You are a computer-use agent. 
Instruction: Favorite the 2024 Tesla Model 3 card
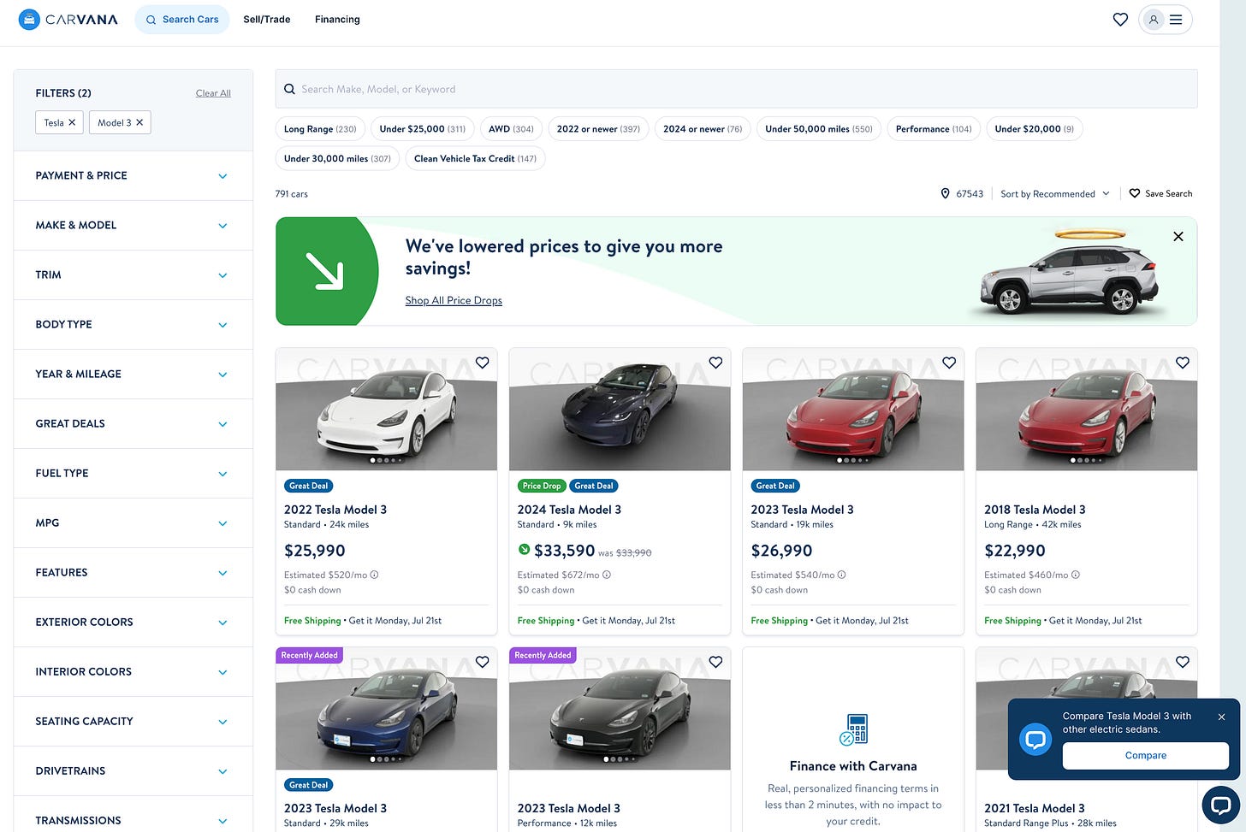(x=715, y=363)
